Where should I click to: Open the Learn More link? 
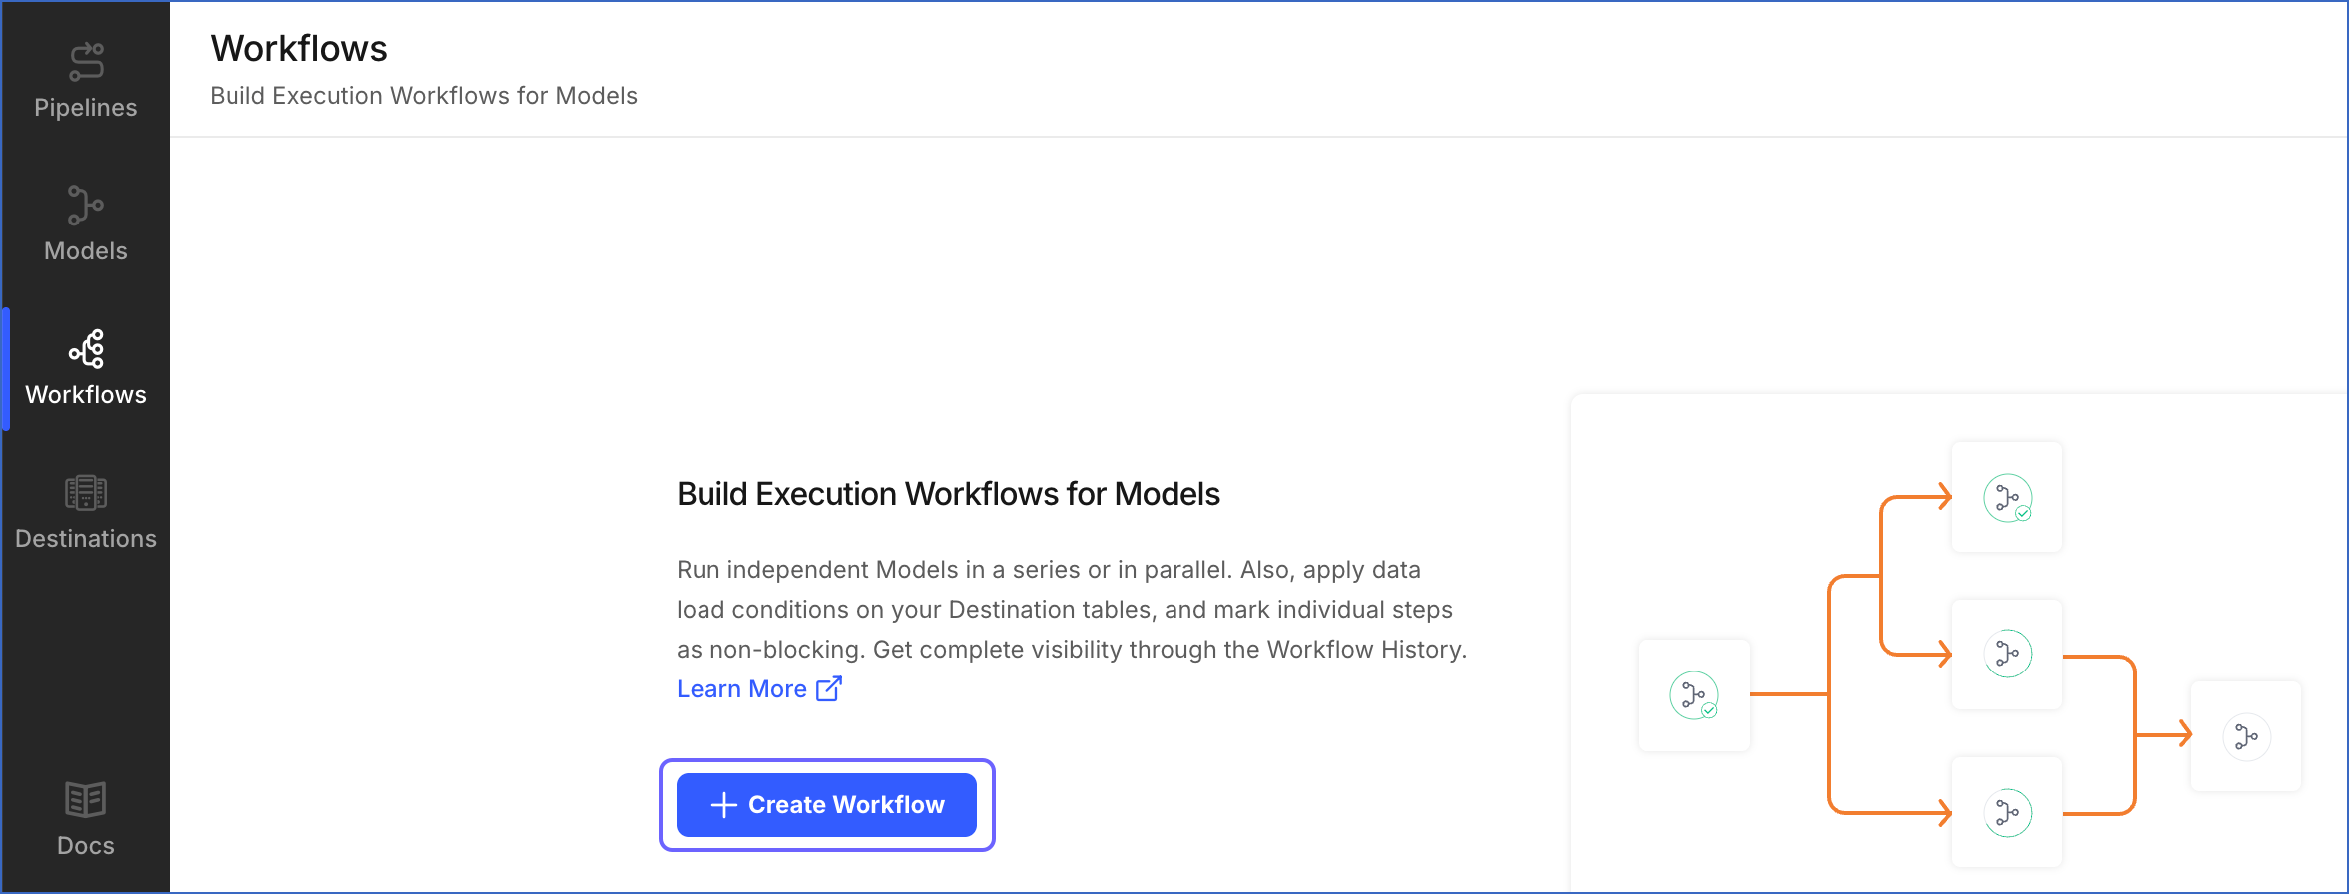[x=740, y=688]
